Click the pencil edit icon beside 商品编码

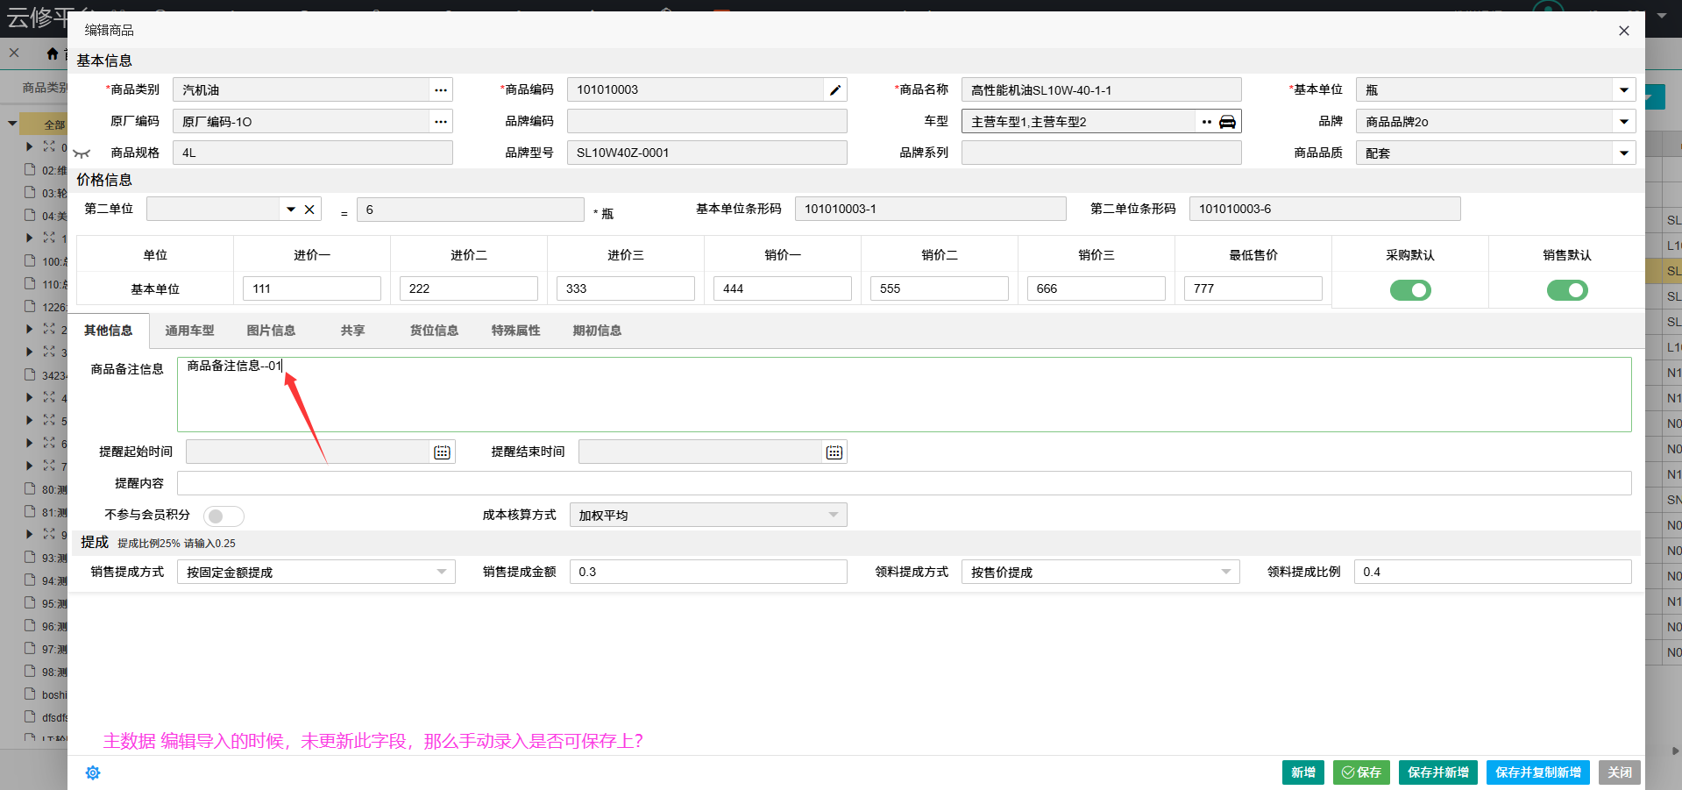pyautogui.click(x=835, y=90)
